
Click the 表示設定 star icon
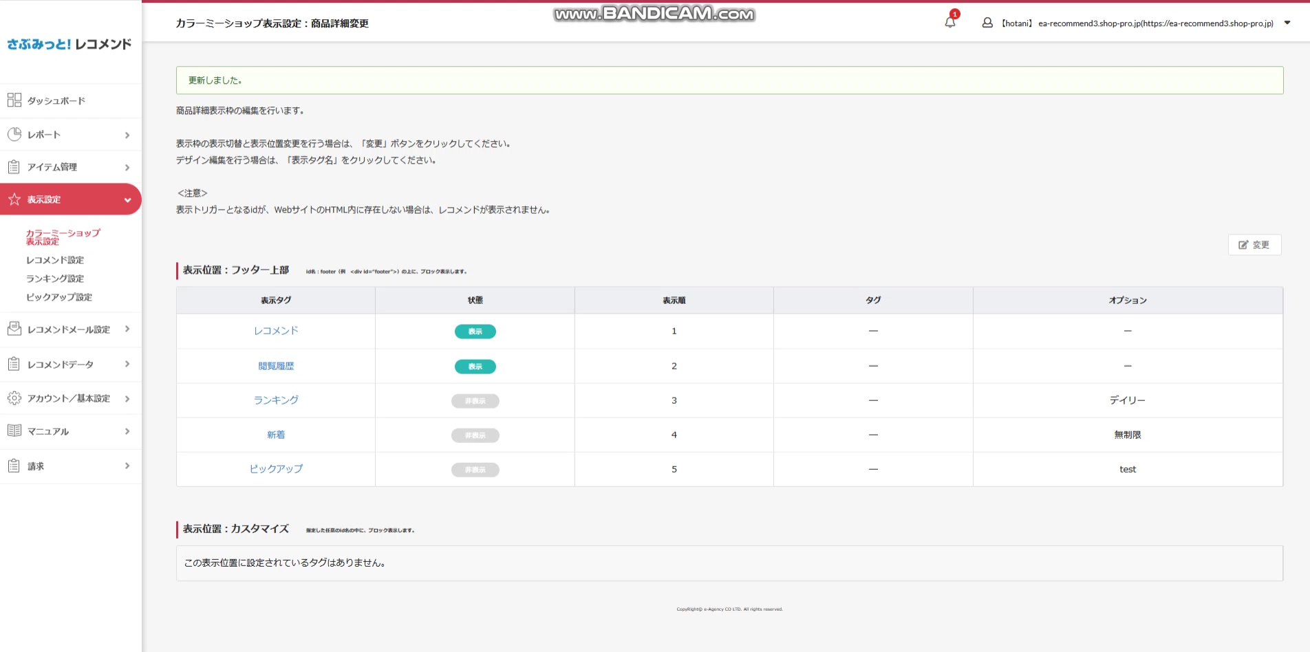[x=14, y=199]
